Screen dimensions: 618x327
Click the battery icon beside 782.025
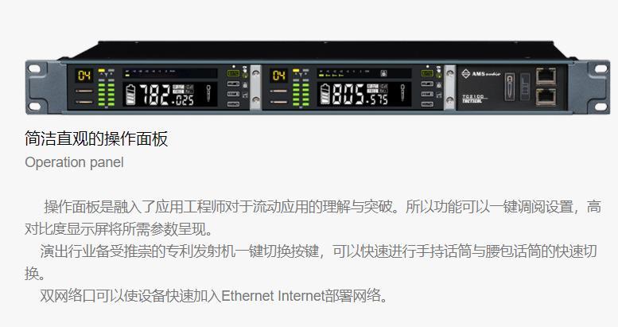pos(130,95)
